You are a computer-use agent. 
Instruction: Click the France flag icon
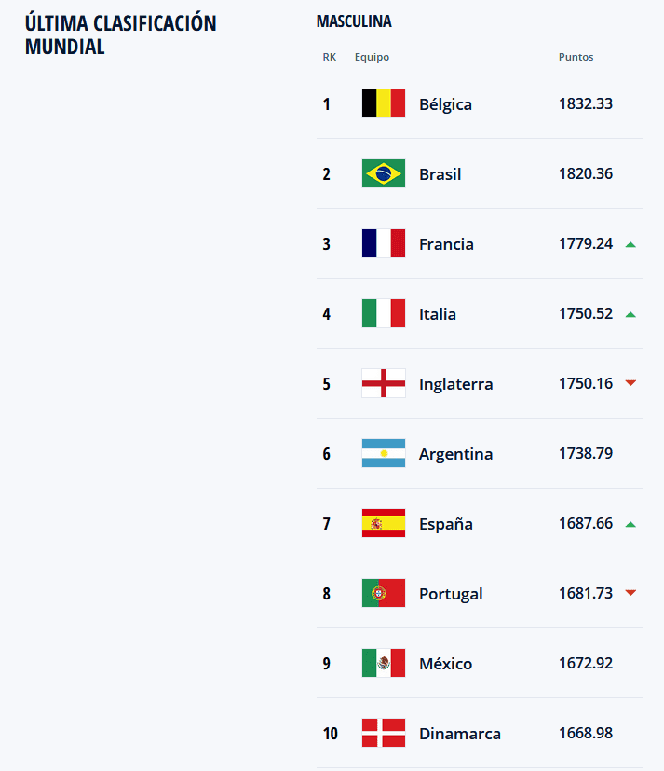tap(383, 243)
